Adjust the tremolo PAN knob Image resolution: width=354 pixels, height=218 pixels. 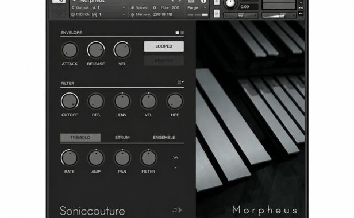point(122,158)
